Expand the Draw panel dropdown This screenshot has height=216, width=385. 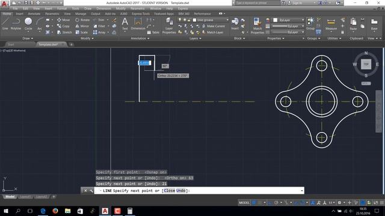[28, 38]
